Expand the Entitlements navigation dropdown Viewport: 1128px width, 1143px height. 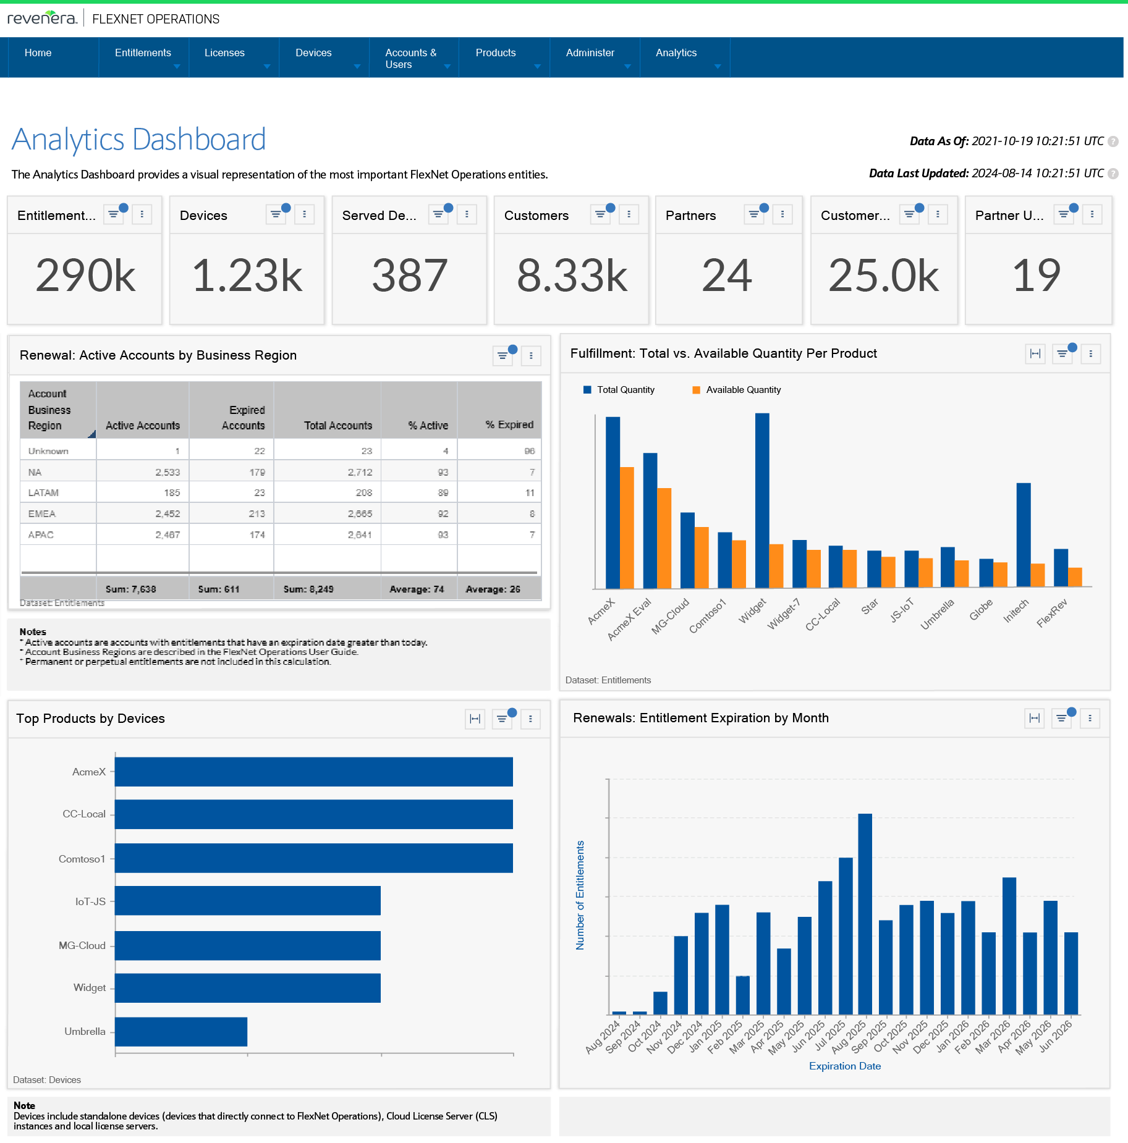pos(178,66)
